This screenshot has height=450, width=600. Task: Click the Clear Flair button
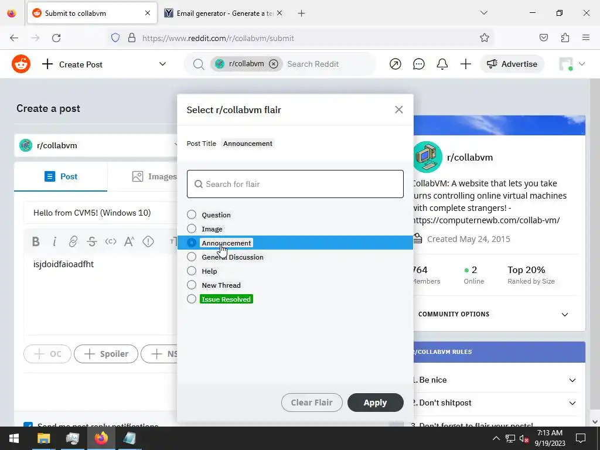(x=312, y=403)
